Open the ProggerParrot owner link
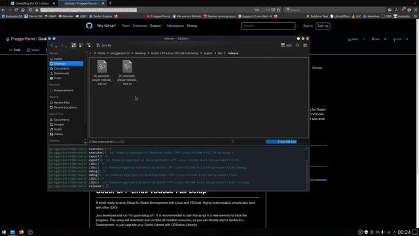Image resolution: width=419 pixels, height=236 pixels. point(23,39)
